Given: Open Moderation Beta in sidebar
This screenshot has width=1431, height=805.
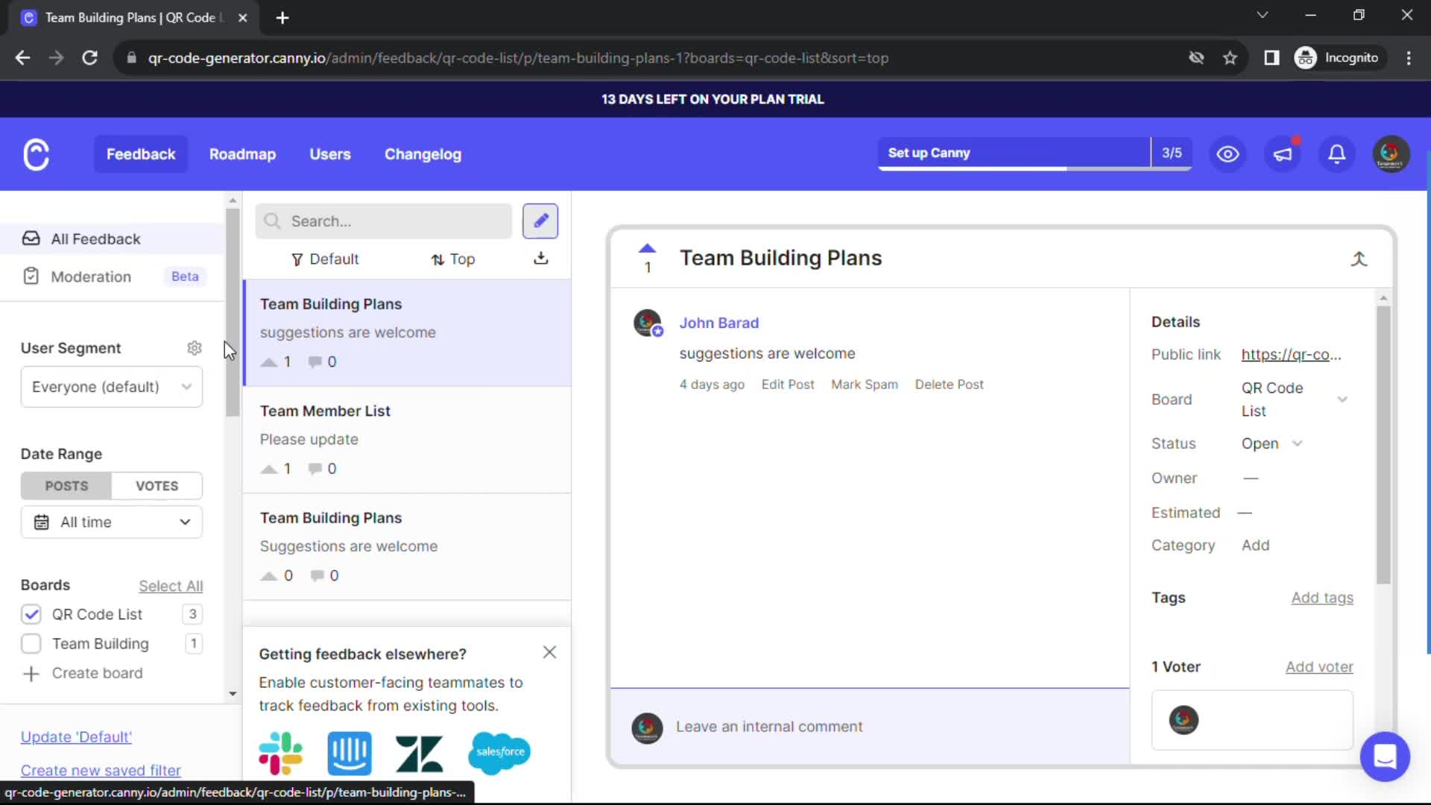Looking at the screenshot, I should [x=112, y=277].
